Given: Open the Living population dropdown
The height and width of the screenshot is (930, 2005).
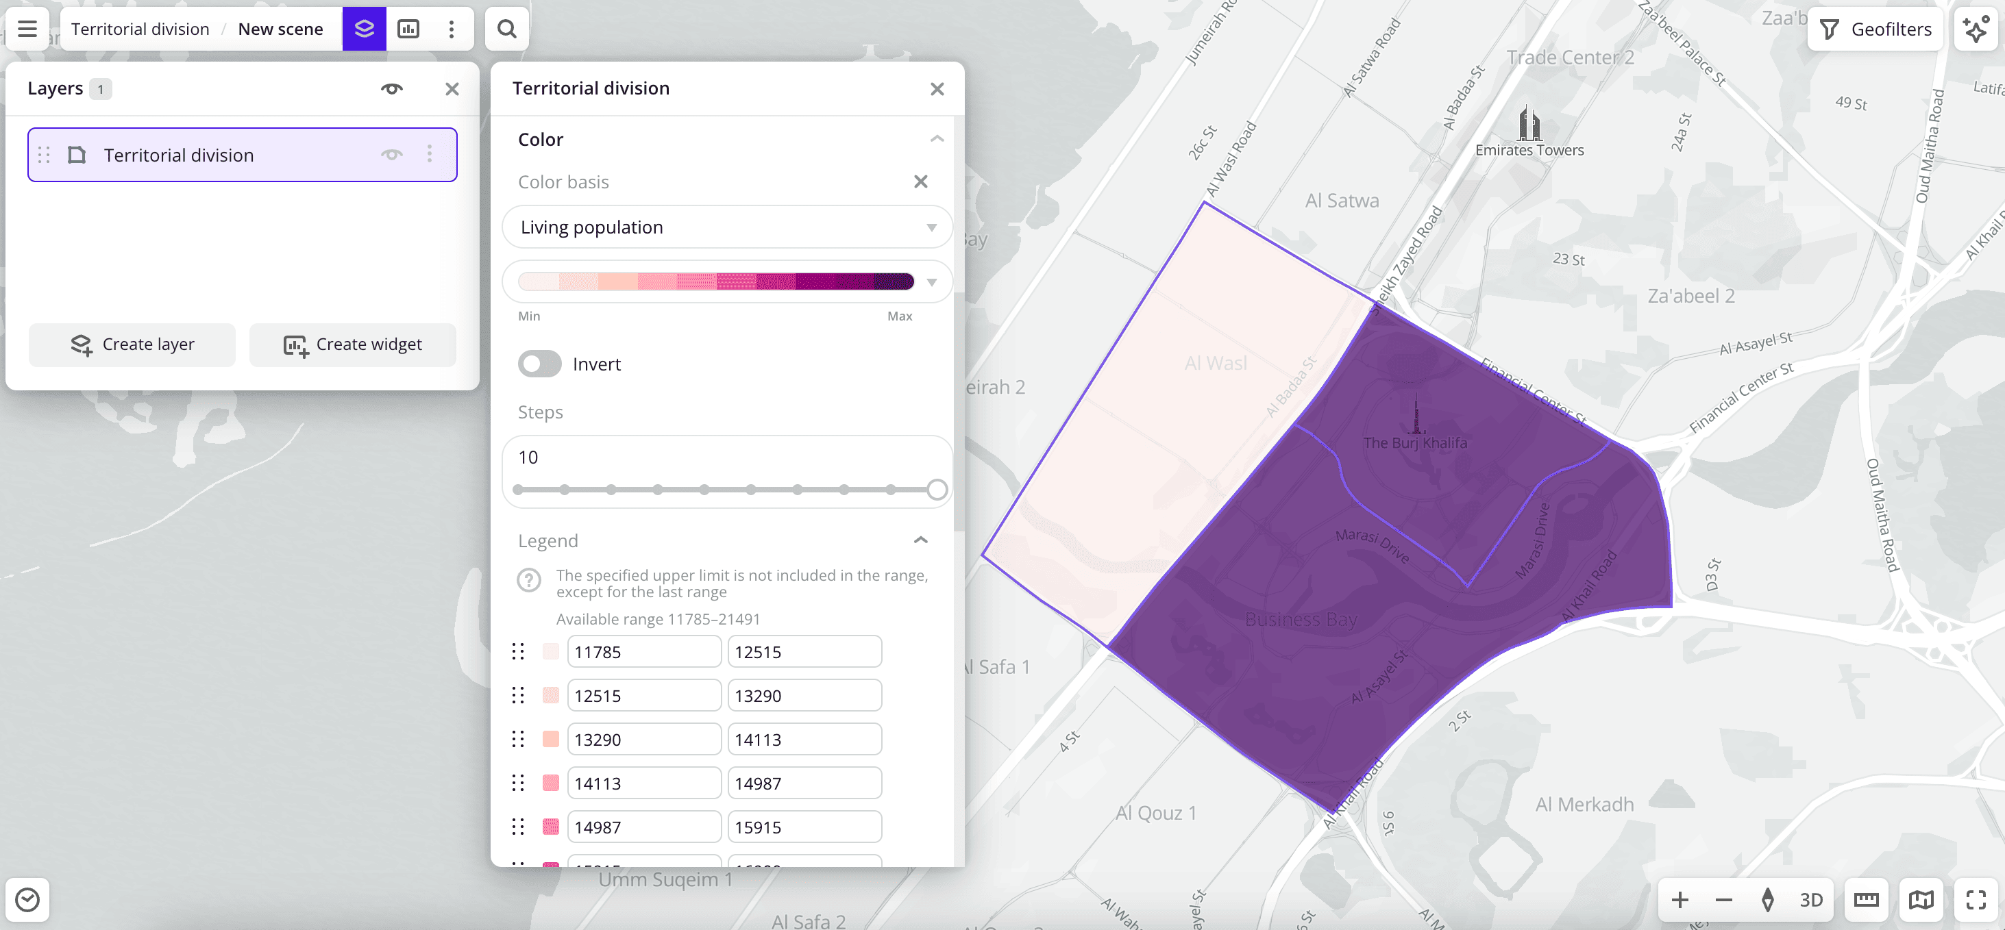Looking at the screenshot, I should click(726, 227).
